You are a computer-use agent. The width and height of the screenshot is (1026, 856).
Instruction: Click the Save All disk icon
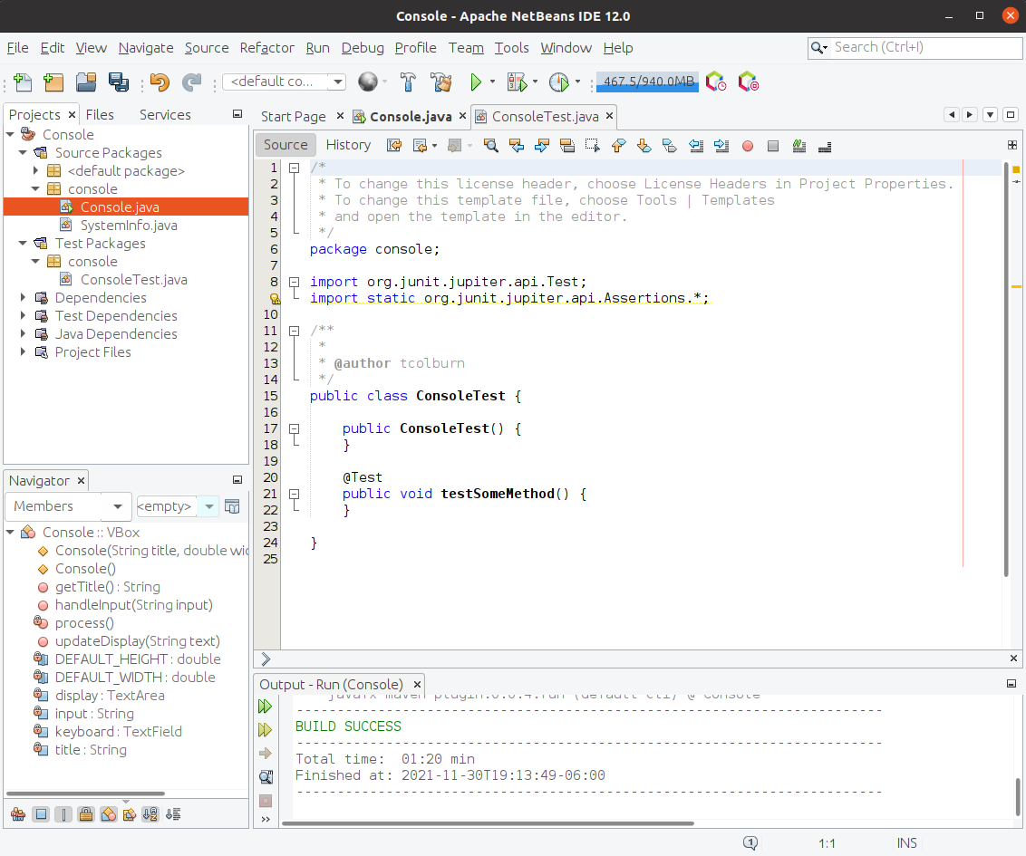point(119,82)
